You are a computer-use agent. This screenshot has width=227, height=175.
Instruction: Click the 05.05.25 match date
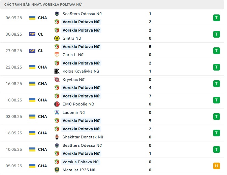coord(14,166)
